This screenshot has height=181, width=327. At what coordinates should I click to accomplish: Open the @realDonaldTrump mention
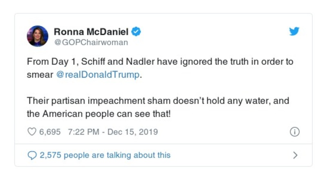coord(99,76)
